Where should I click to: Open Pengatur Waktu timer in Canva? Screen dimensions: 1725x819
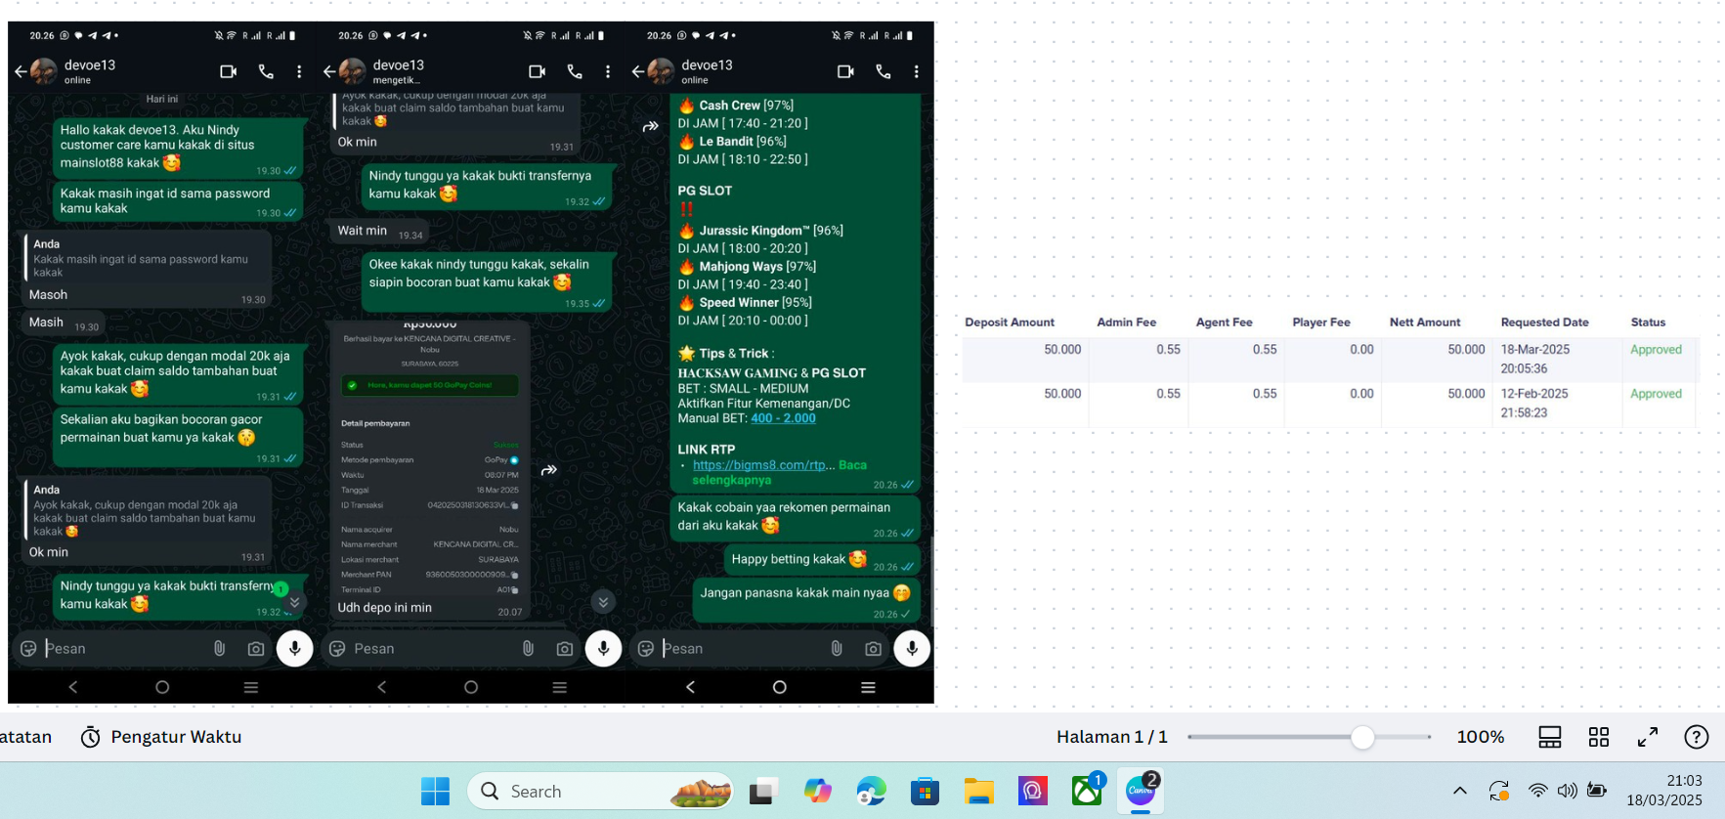(161, 737)
